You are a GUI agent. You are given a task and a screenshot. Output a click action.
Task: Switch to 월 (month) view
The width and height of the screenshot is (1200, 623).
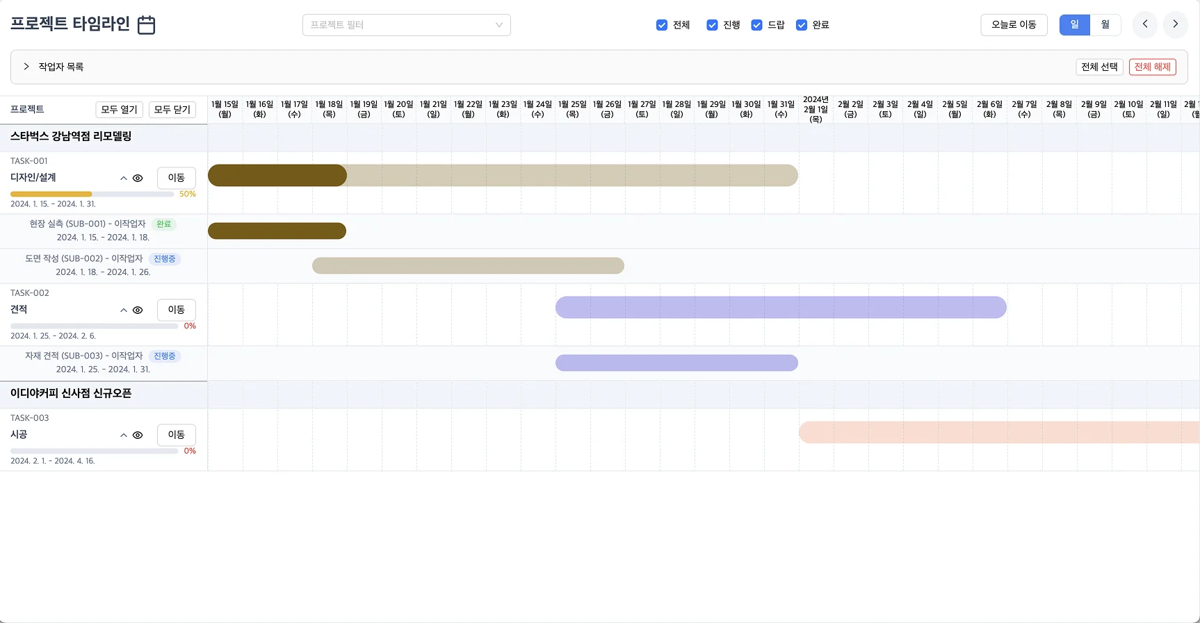click(1105, 25)
